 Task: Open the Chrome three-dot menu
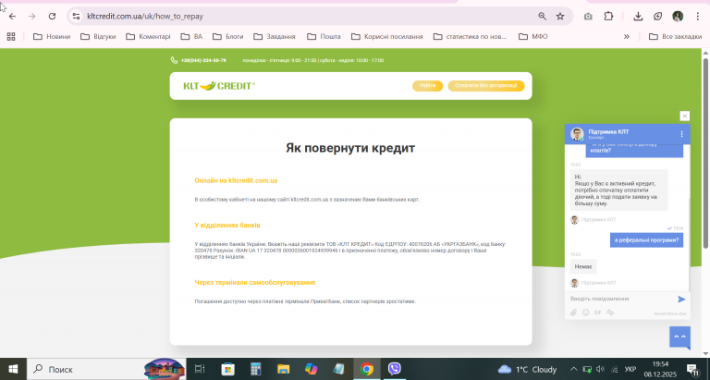[697, 17]
